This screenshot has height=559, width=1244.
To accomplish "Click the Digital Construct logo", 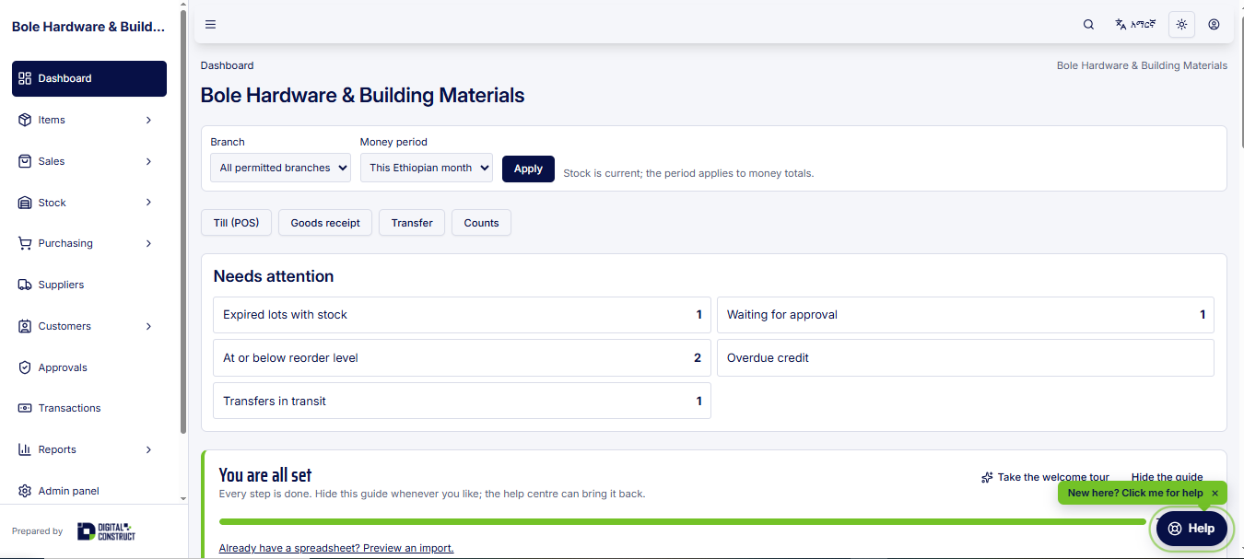I will pos(106,531).
